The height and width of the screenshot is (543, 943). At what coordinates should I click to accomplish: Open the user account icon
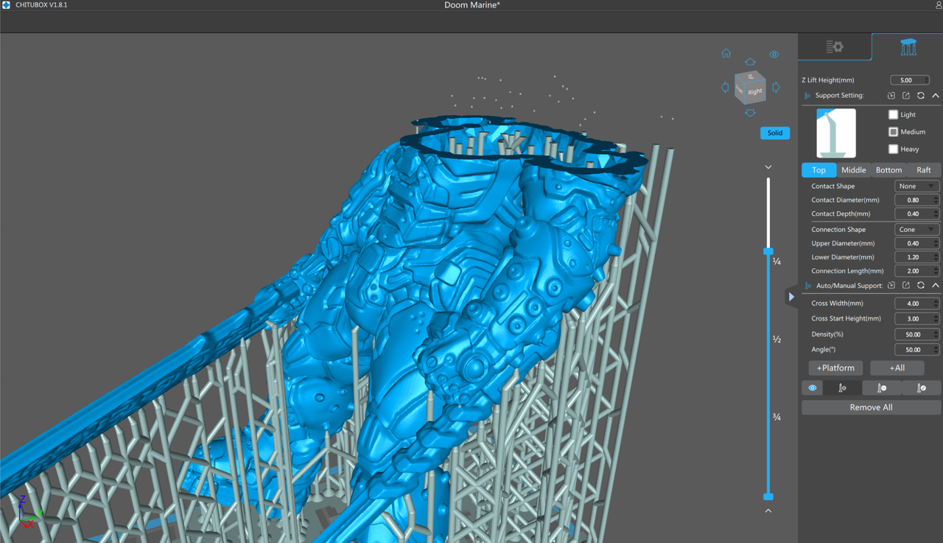pyautogui.click(x=938, y=5)
